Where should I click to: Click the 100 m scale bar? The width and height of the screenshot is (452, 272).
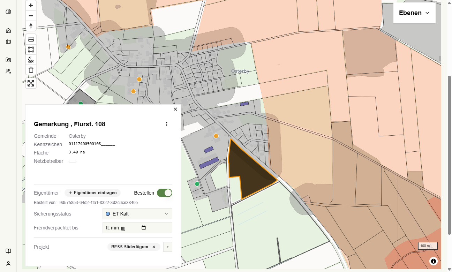pyautogui.click(x=428, y=246)
